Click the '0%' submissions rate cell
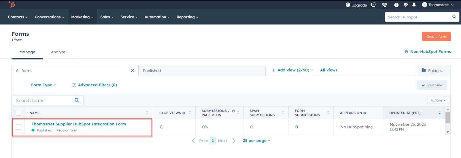 205,127
